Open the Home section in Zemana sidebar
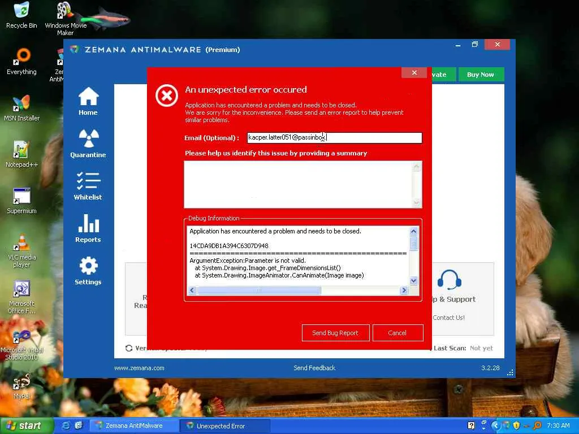Screen dimensions: 579x434 (88, 102)
